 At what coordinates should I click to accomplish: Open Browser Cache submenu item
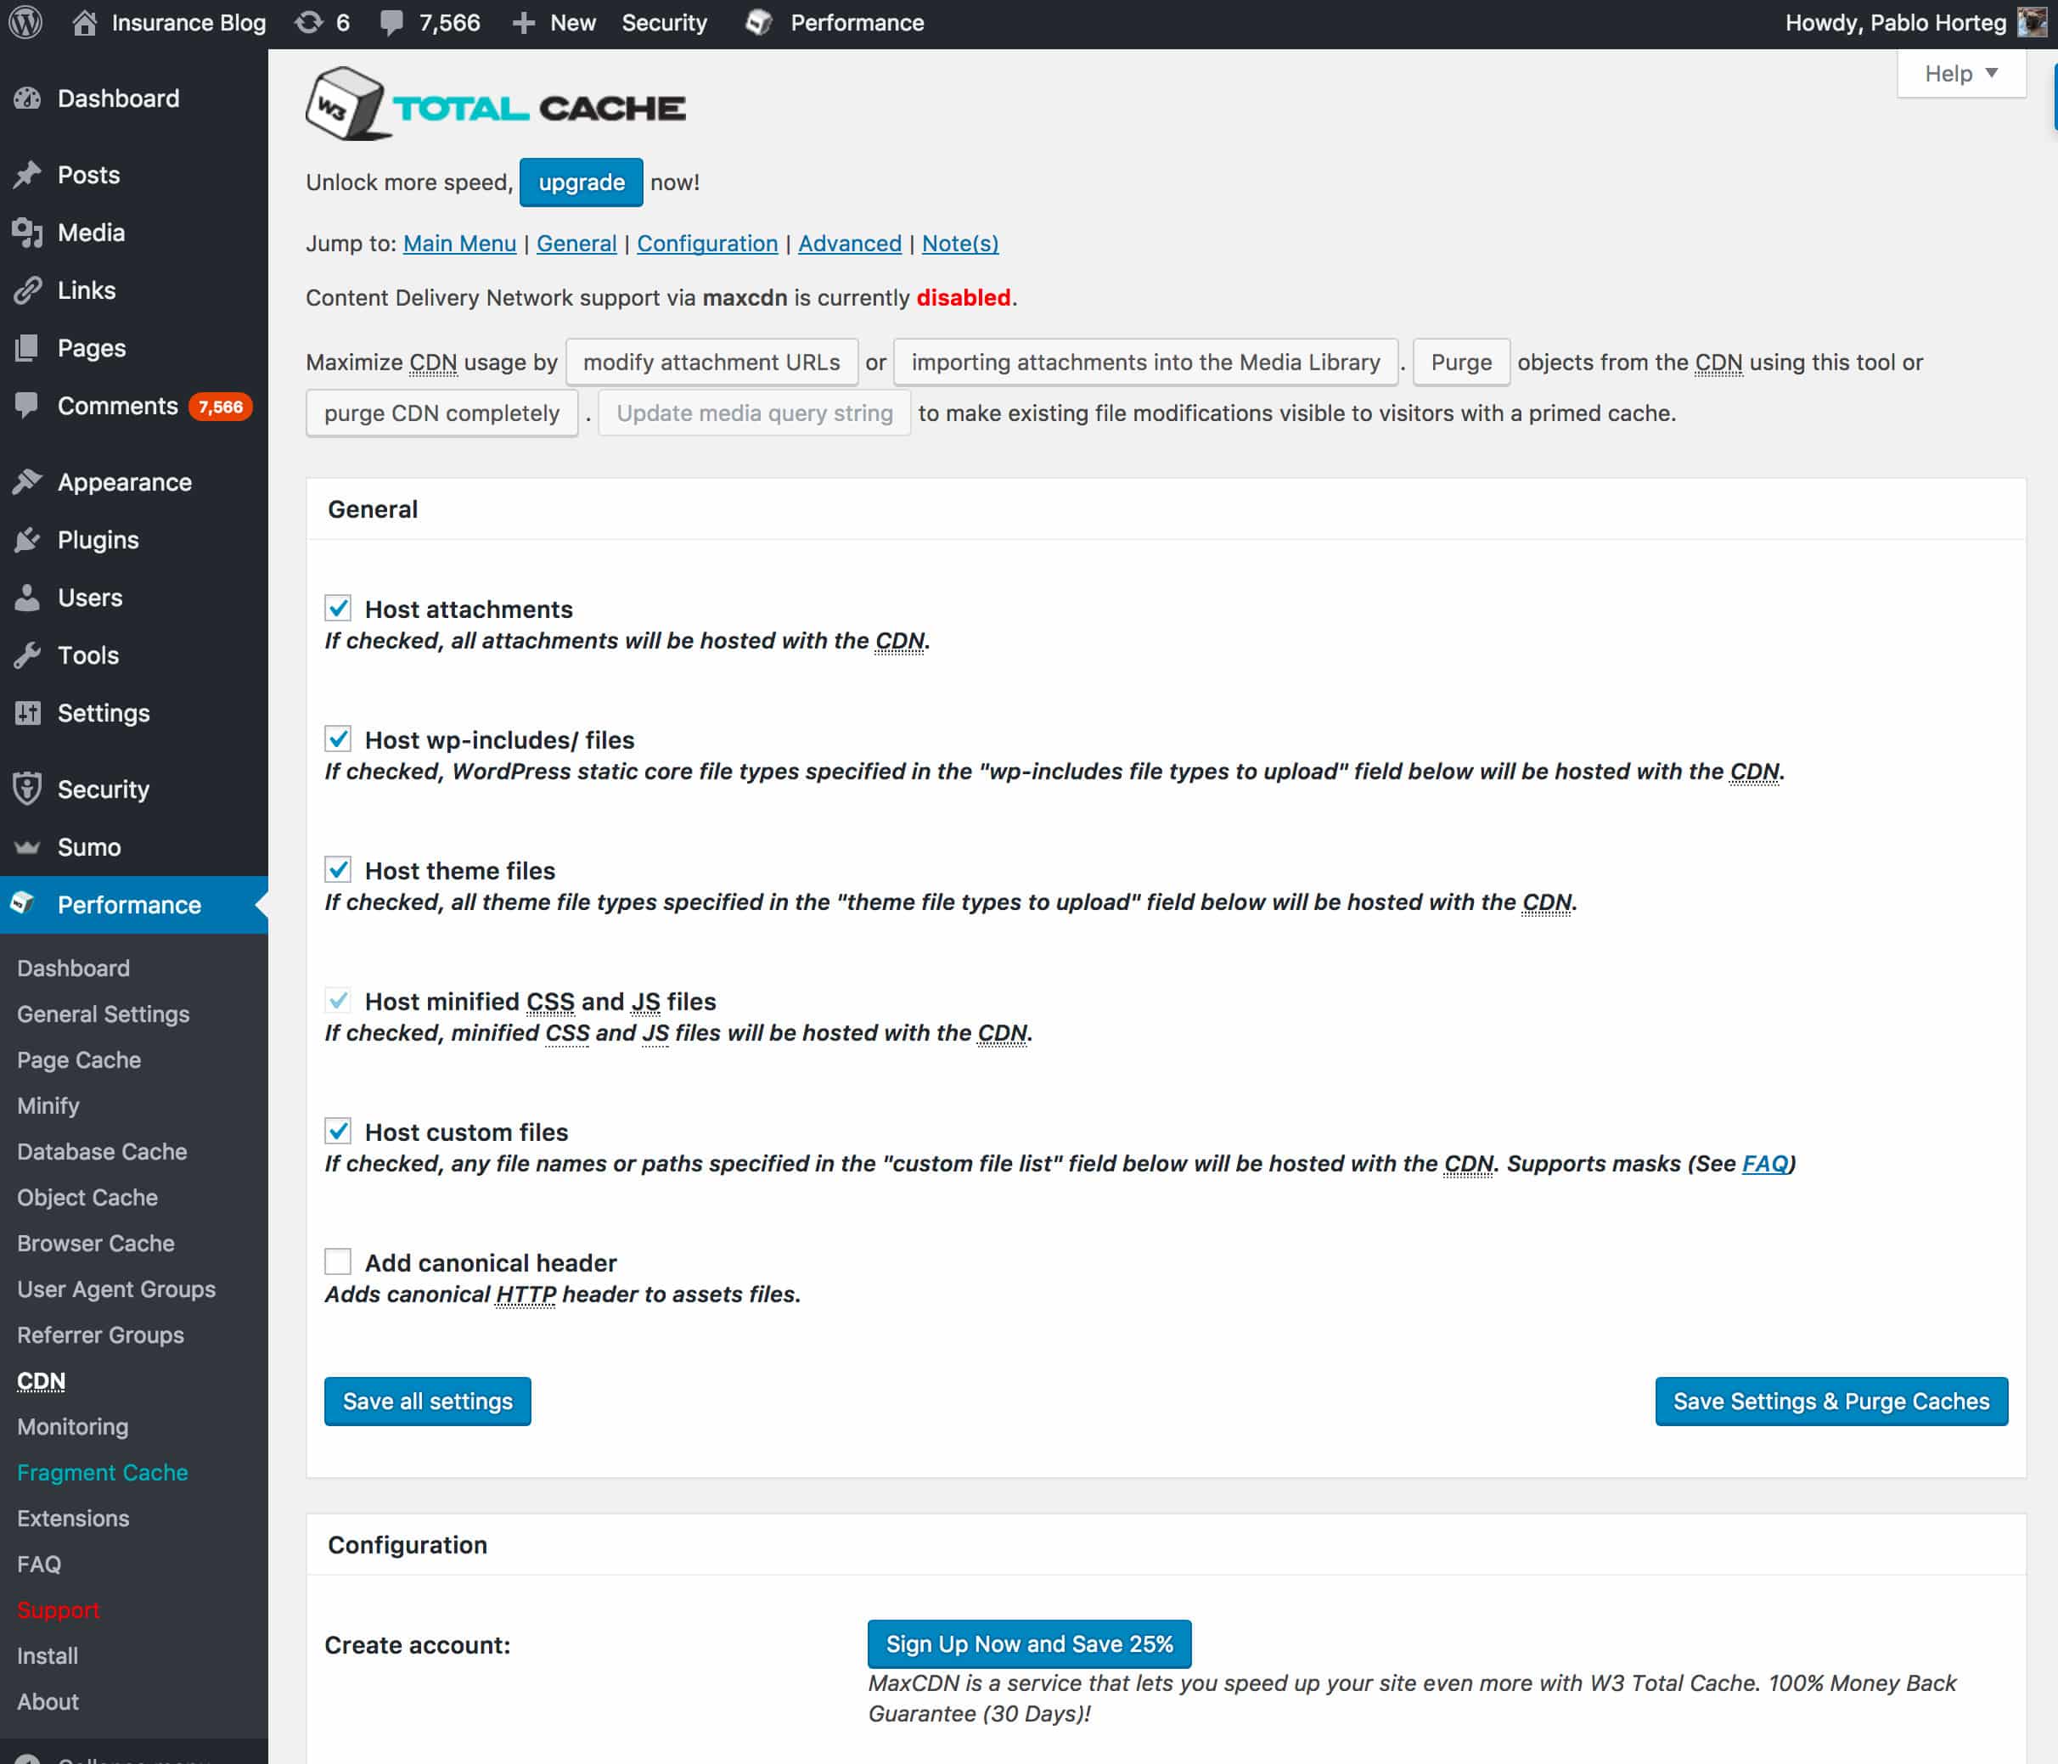(x=96, y=1244)
